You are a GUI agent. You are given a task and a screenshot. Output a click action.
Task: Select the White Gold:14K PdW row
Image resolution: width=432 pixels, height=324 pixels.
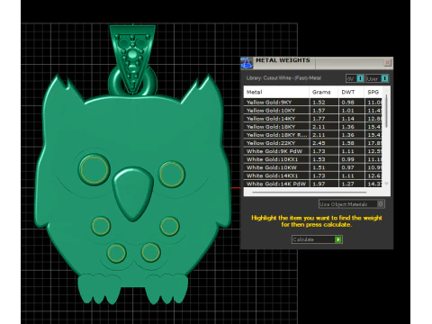tap(313, 184)
